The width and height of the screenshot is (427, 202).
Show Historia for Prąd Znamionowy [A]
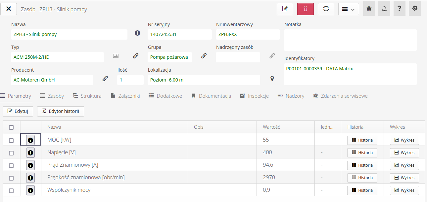tap(362, 165)
